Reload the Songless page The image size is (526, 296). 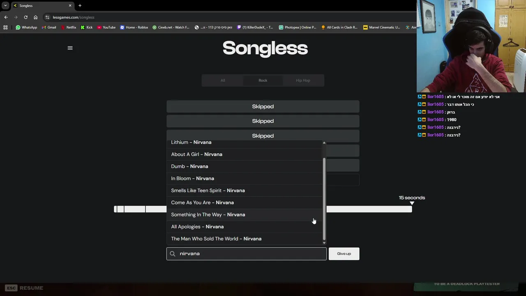[25, 17]
